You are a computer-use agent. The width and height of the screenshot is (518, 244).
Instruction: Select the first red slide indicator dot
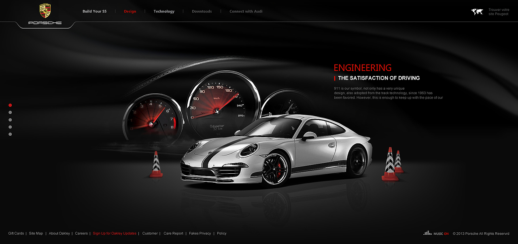point(10,105)
